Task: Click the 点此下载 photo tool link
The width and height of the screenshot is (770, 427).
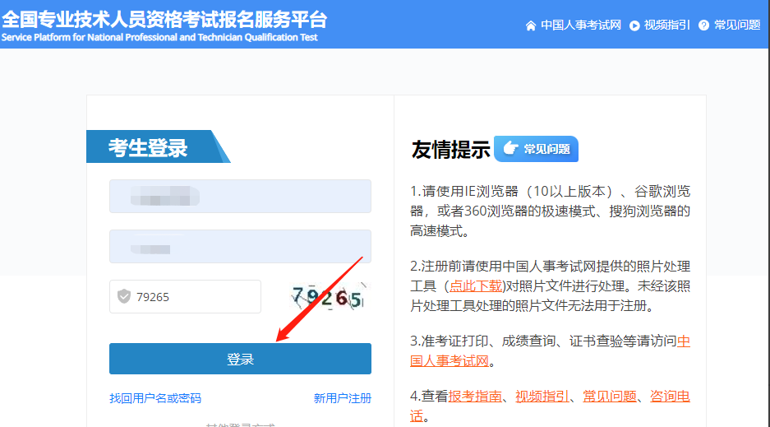Action: pos(476,286)
